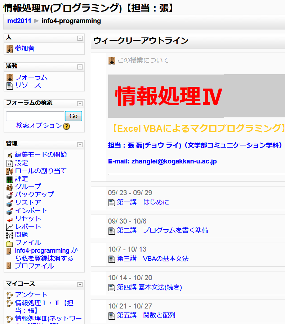Click the 編集モードの開始 pencil icon

[9, 155]
